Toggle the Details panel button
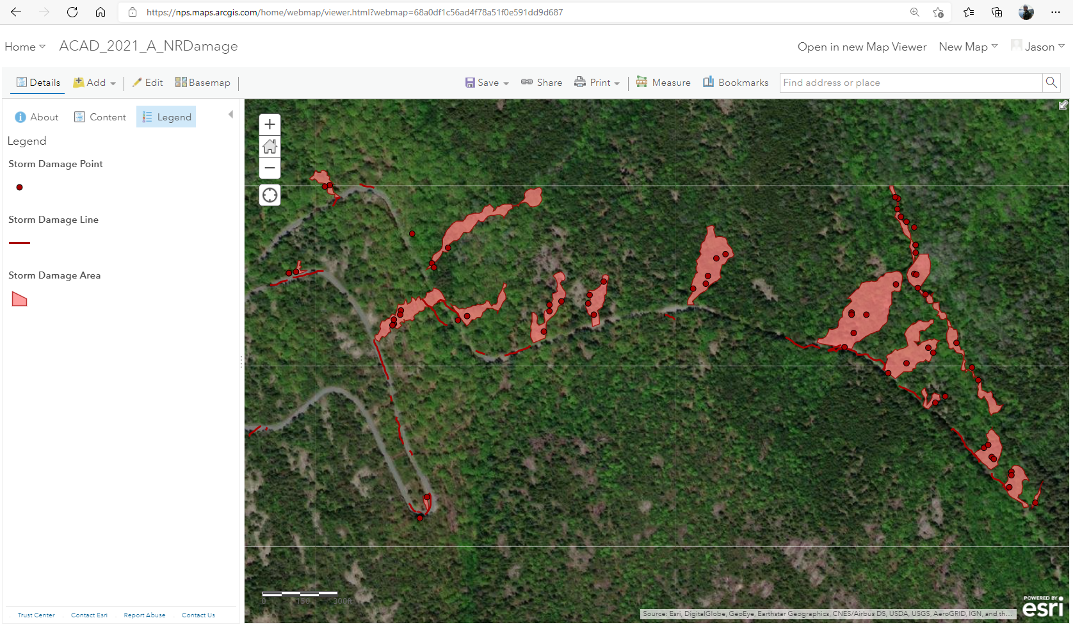The height and width of the screenshot is (625, 1073). 38,83
